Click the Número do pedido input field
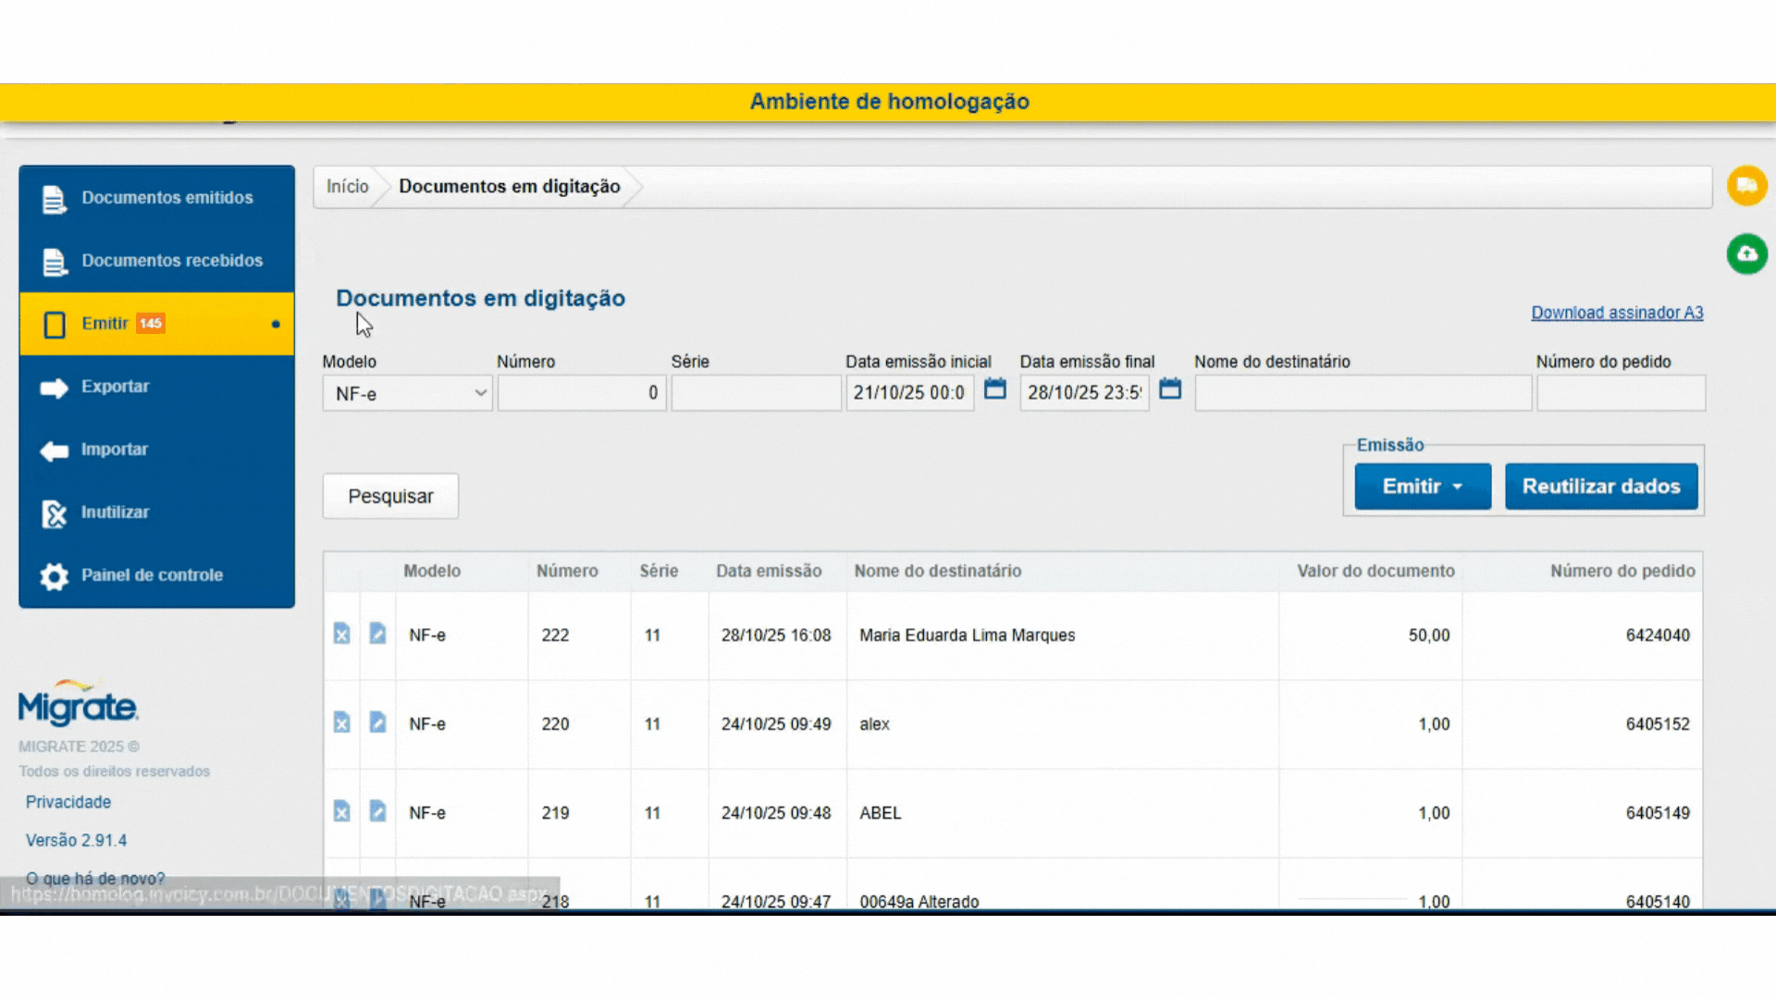The image size is (1776, 999). pos(1621,393)
